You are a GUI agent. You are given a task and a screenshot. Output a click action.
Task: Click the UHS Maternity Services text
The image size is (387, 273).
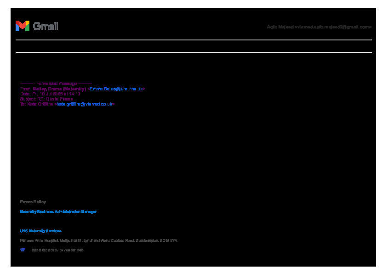tap(40, 231)
